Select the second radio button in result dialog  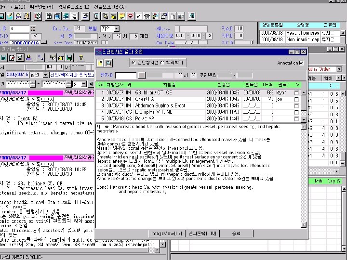click(162, 63)
